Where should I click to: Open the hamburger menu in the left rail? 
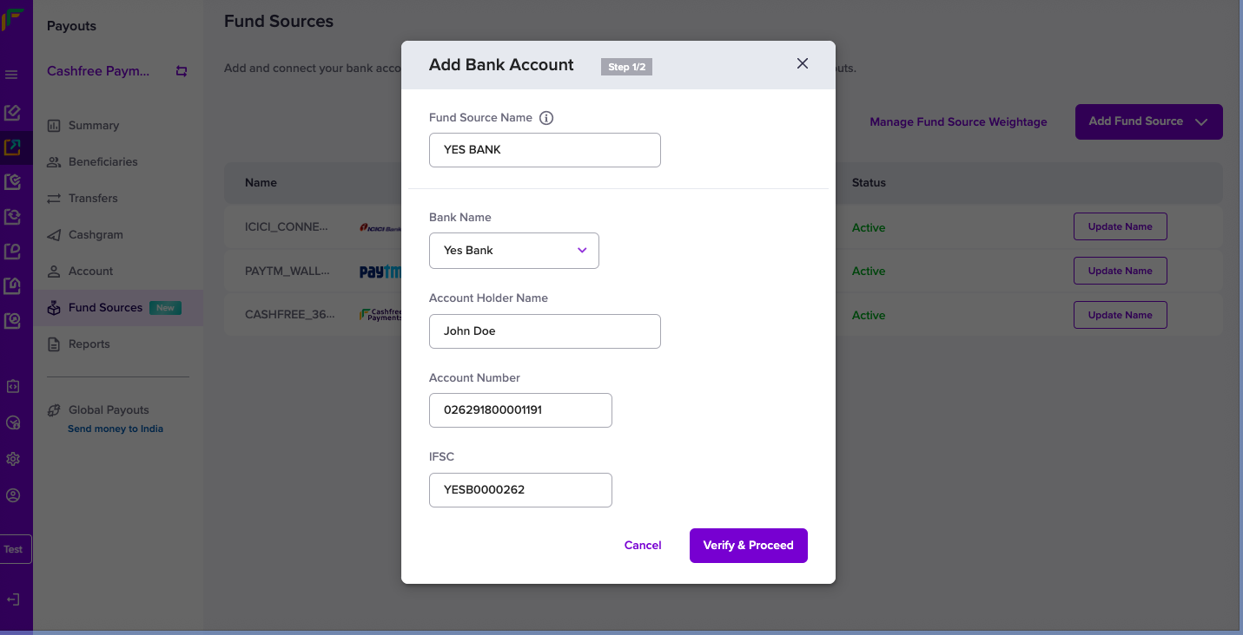point(12,75)
